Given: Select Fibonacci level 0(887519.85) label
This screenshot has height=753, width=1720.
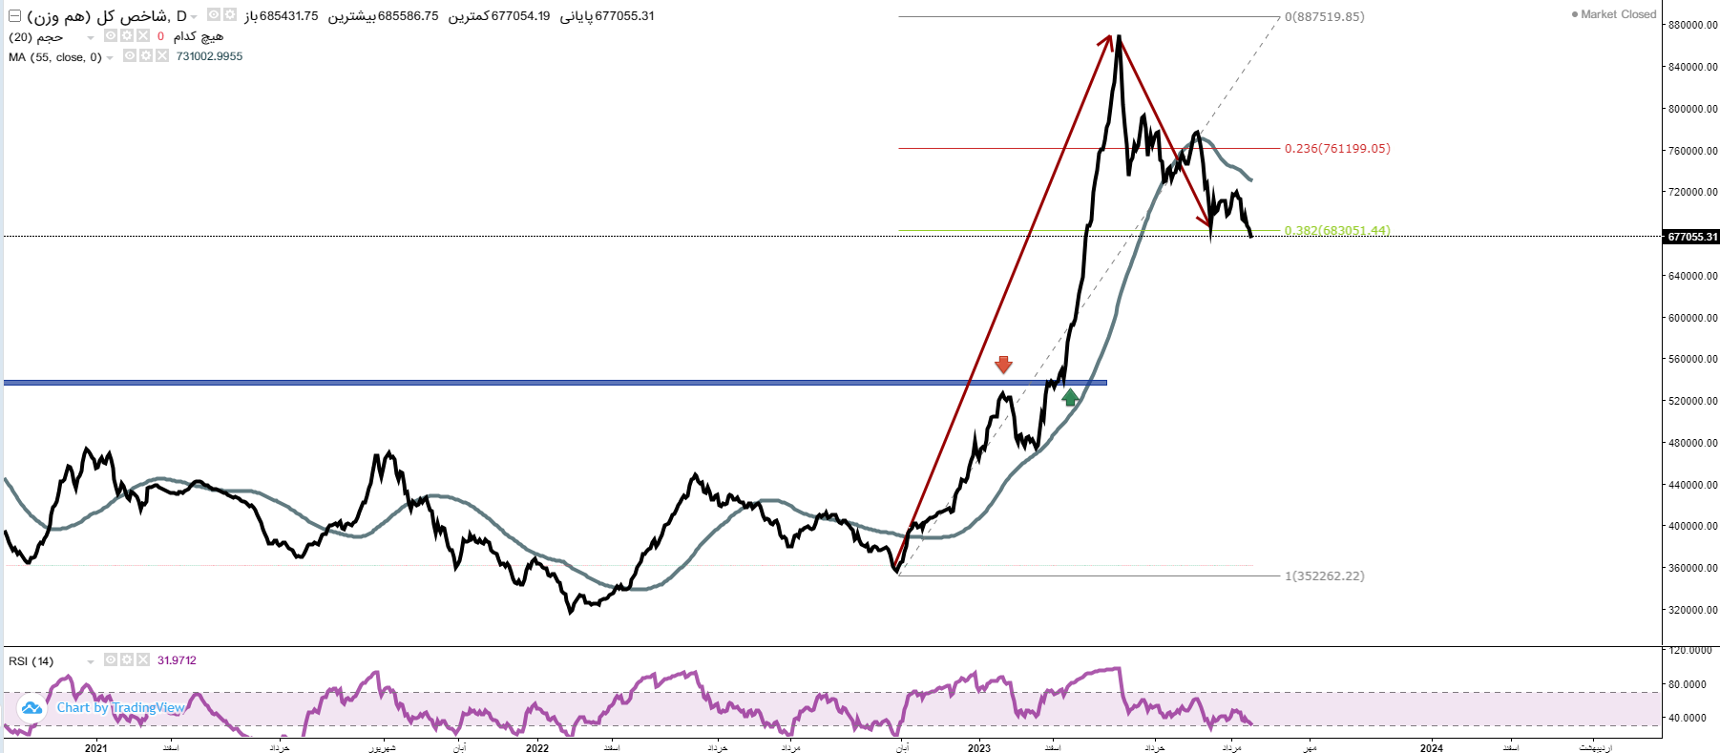Looking at the screenshot, I should pyautogui.click(x=1324, y=16).
